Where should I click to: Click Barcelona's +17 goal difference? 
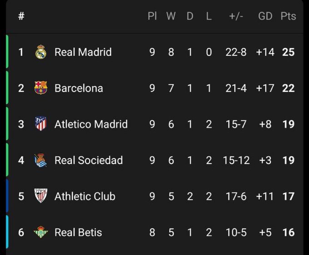click(x=265, y=88)
